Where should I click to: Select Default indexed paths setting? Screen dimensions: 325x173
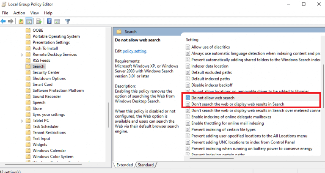(x=210, y=79)
